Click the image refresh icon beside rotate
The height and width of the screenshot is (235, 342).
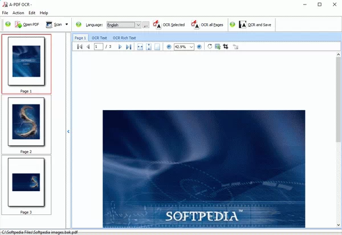click(218, 46)
